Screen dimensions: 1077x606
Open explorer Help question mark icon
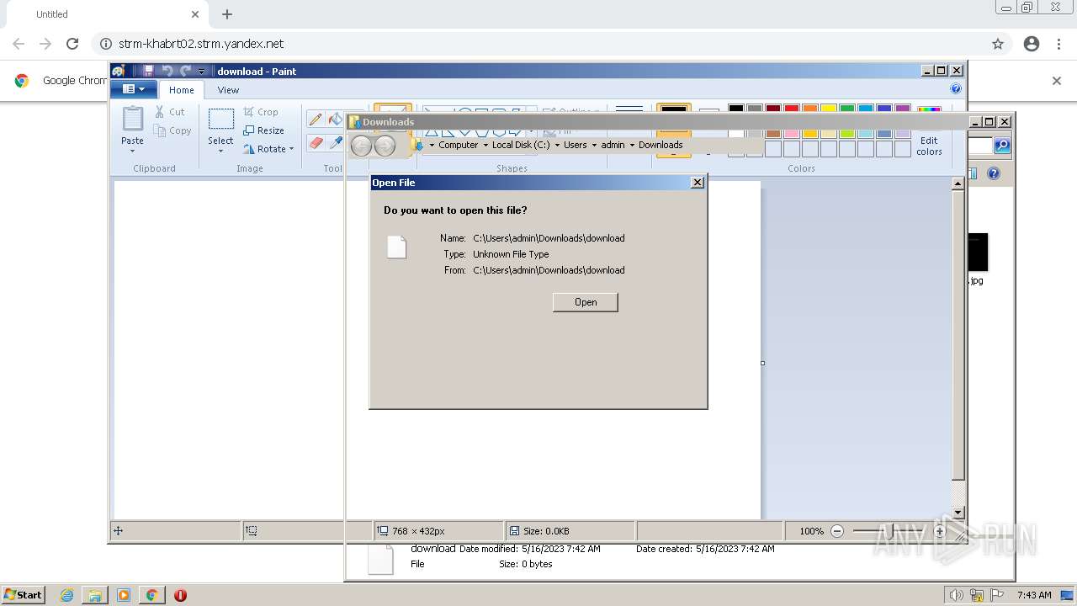pos(994,173)
